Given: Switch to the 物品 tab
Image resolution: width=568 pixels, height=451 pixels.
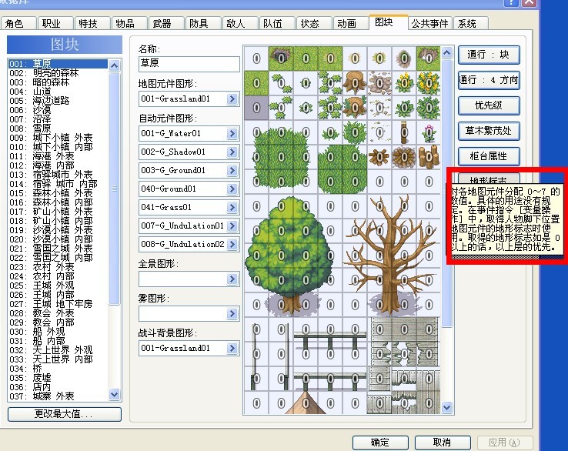Looking at the screenshot, I should (129, 24).
